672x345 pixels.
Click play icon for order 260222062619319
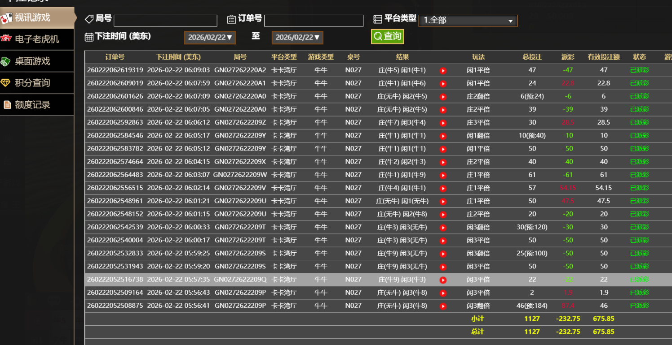[443, 70]
